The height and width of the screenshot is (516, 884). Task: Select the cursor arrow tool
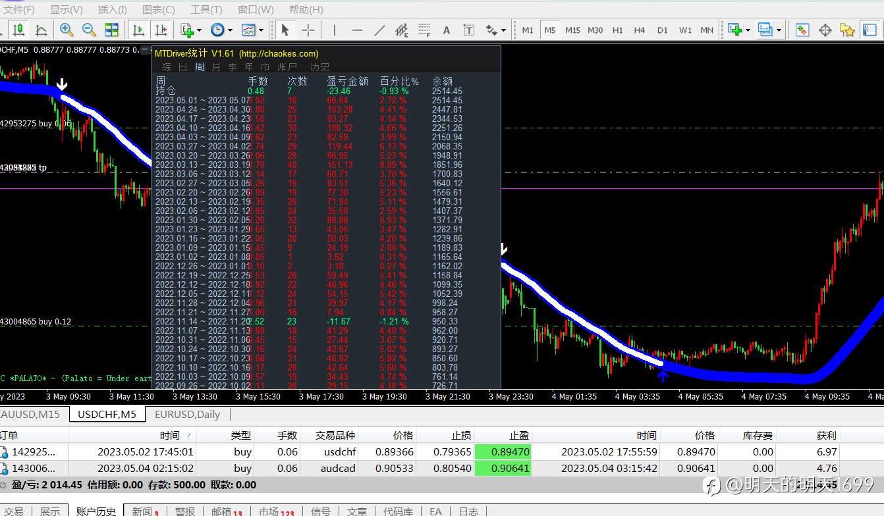pyautogui.click(x=285, y=30)
